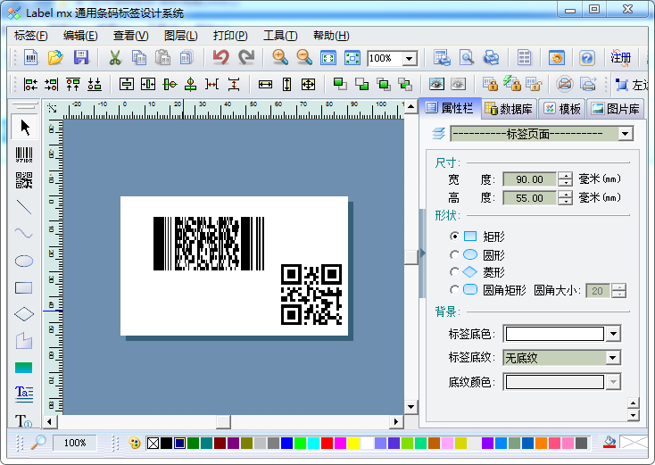655x465 pixels.
Task: Open 编辑(E) menu
Action: point(80,36)
